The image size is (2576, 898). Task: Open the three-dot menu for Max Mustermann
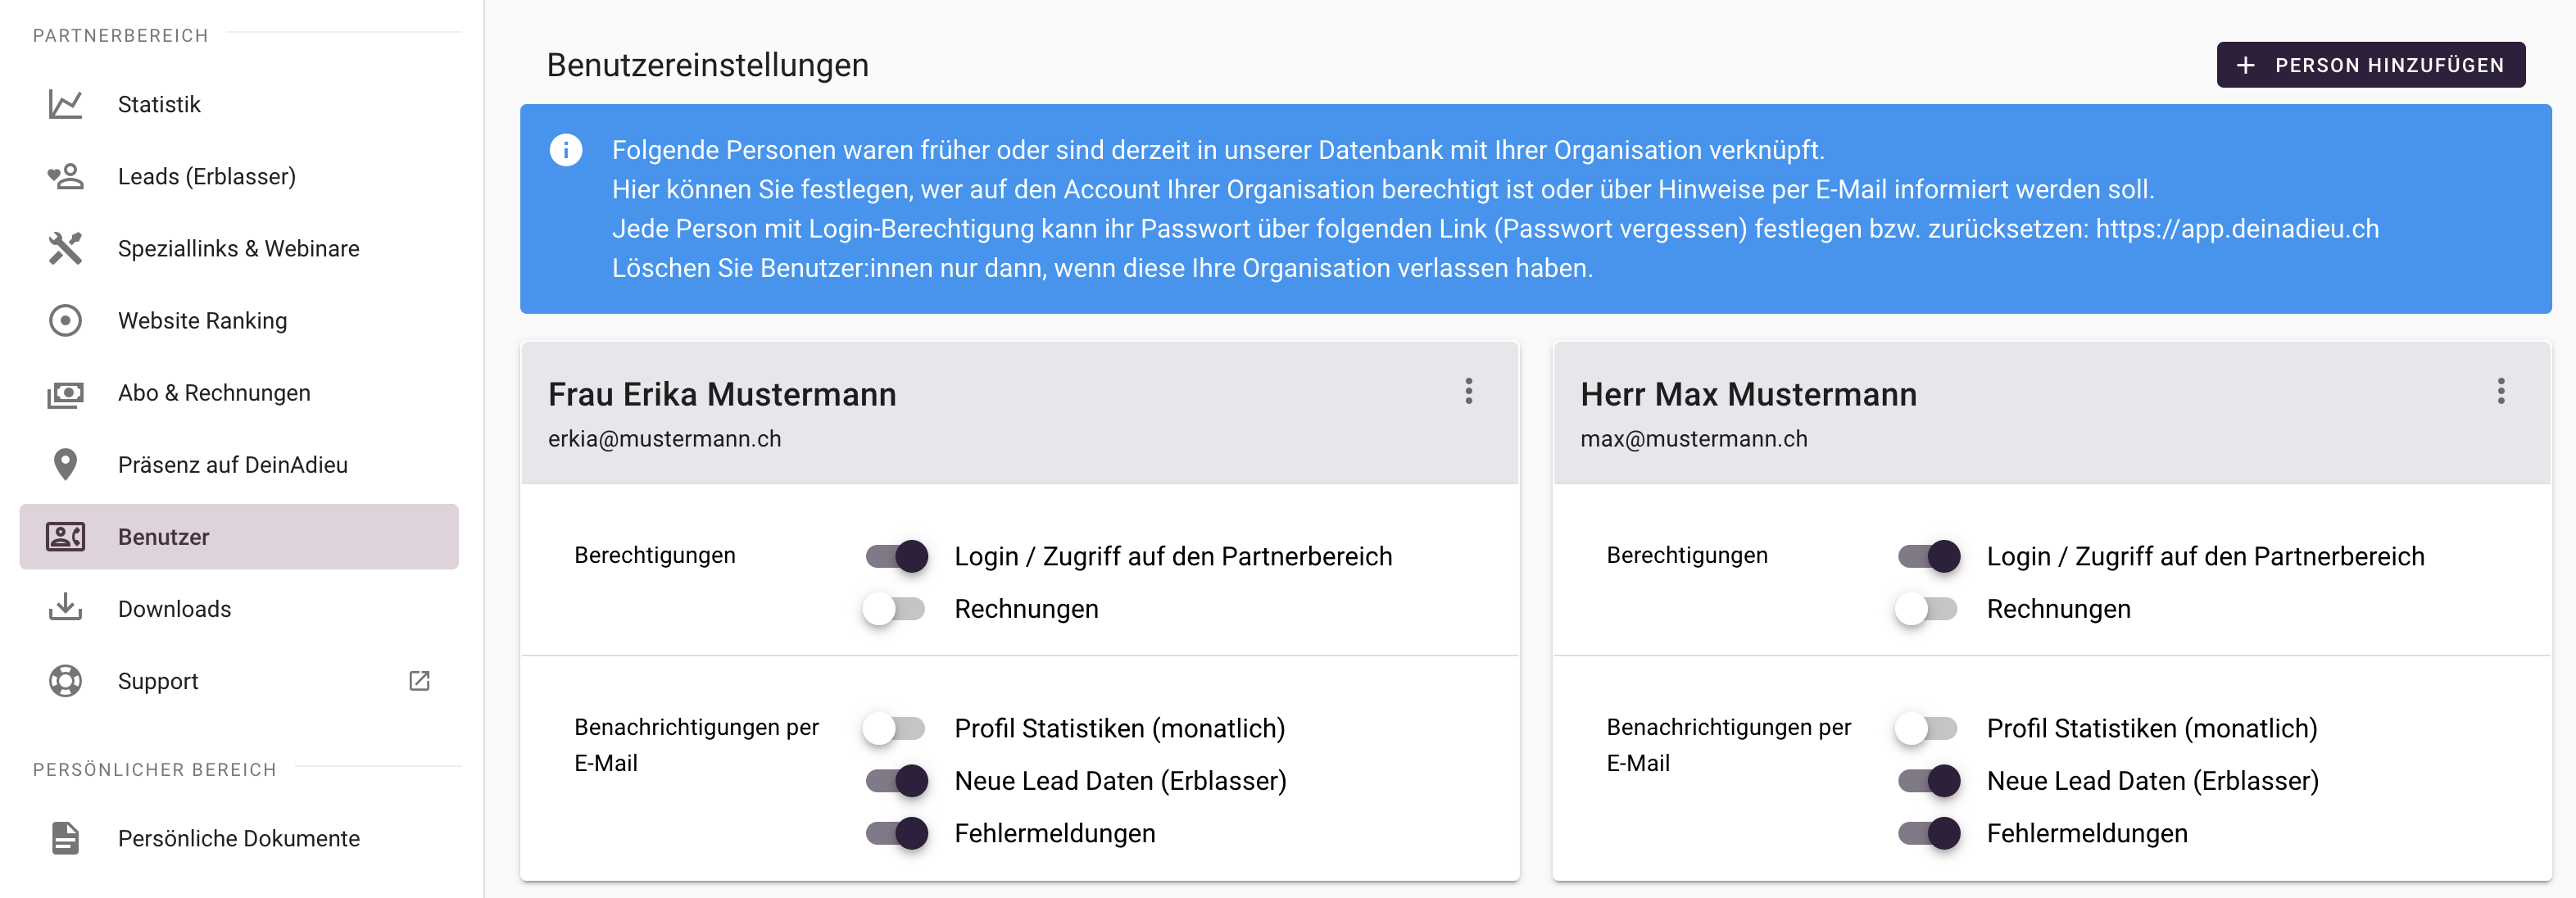tap(2500, 391)
